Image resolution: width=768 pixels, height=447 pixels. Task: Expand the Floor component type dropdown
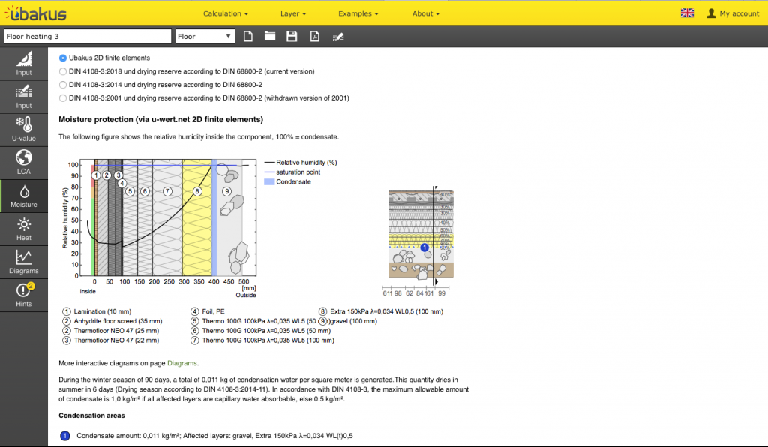pos(205,36)
